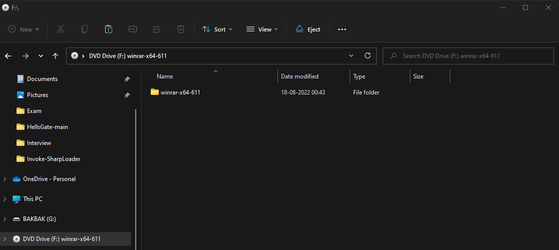Open the View layout dropdown
This screenshot has width=559, height=250.
tap(262, 29)
